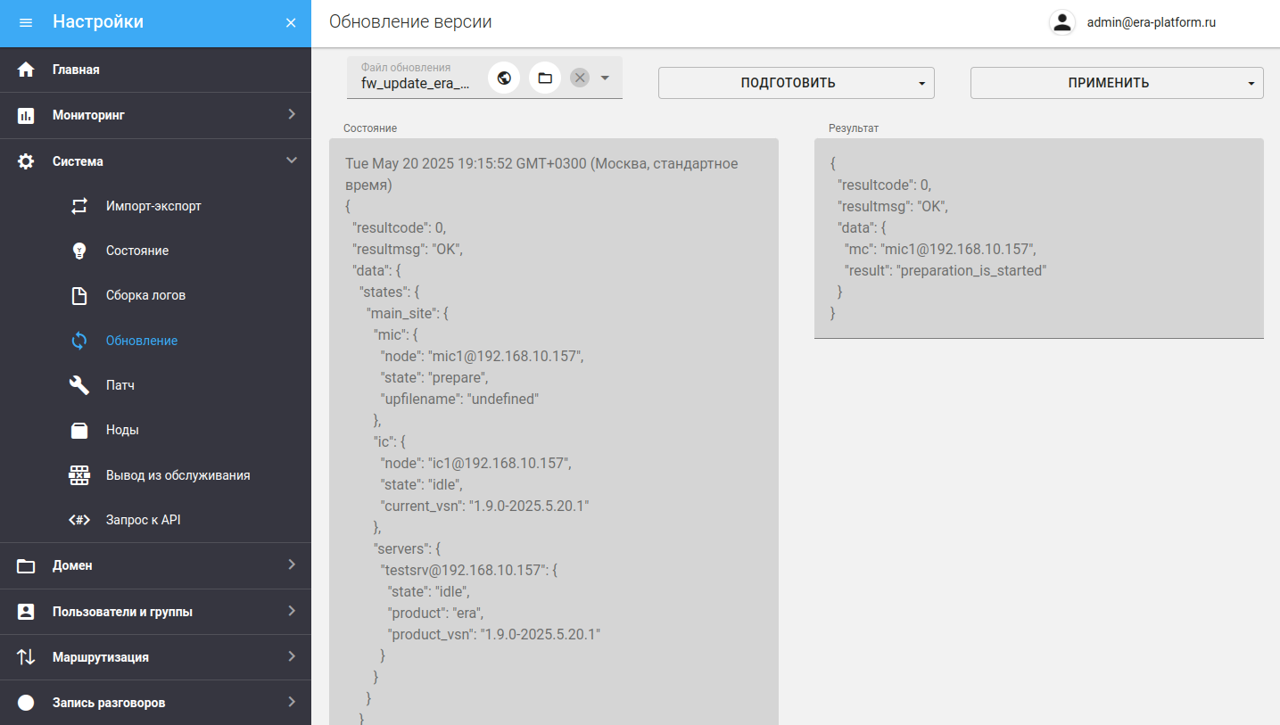Click the Патч wrench icon
This screenshot has height=725, width=1280.
point(79,385)
